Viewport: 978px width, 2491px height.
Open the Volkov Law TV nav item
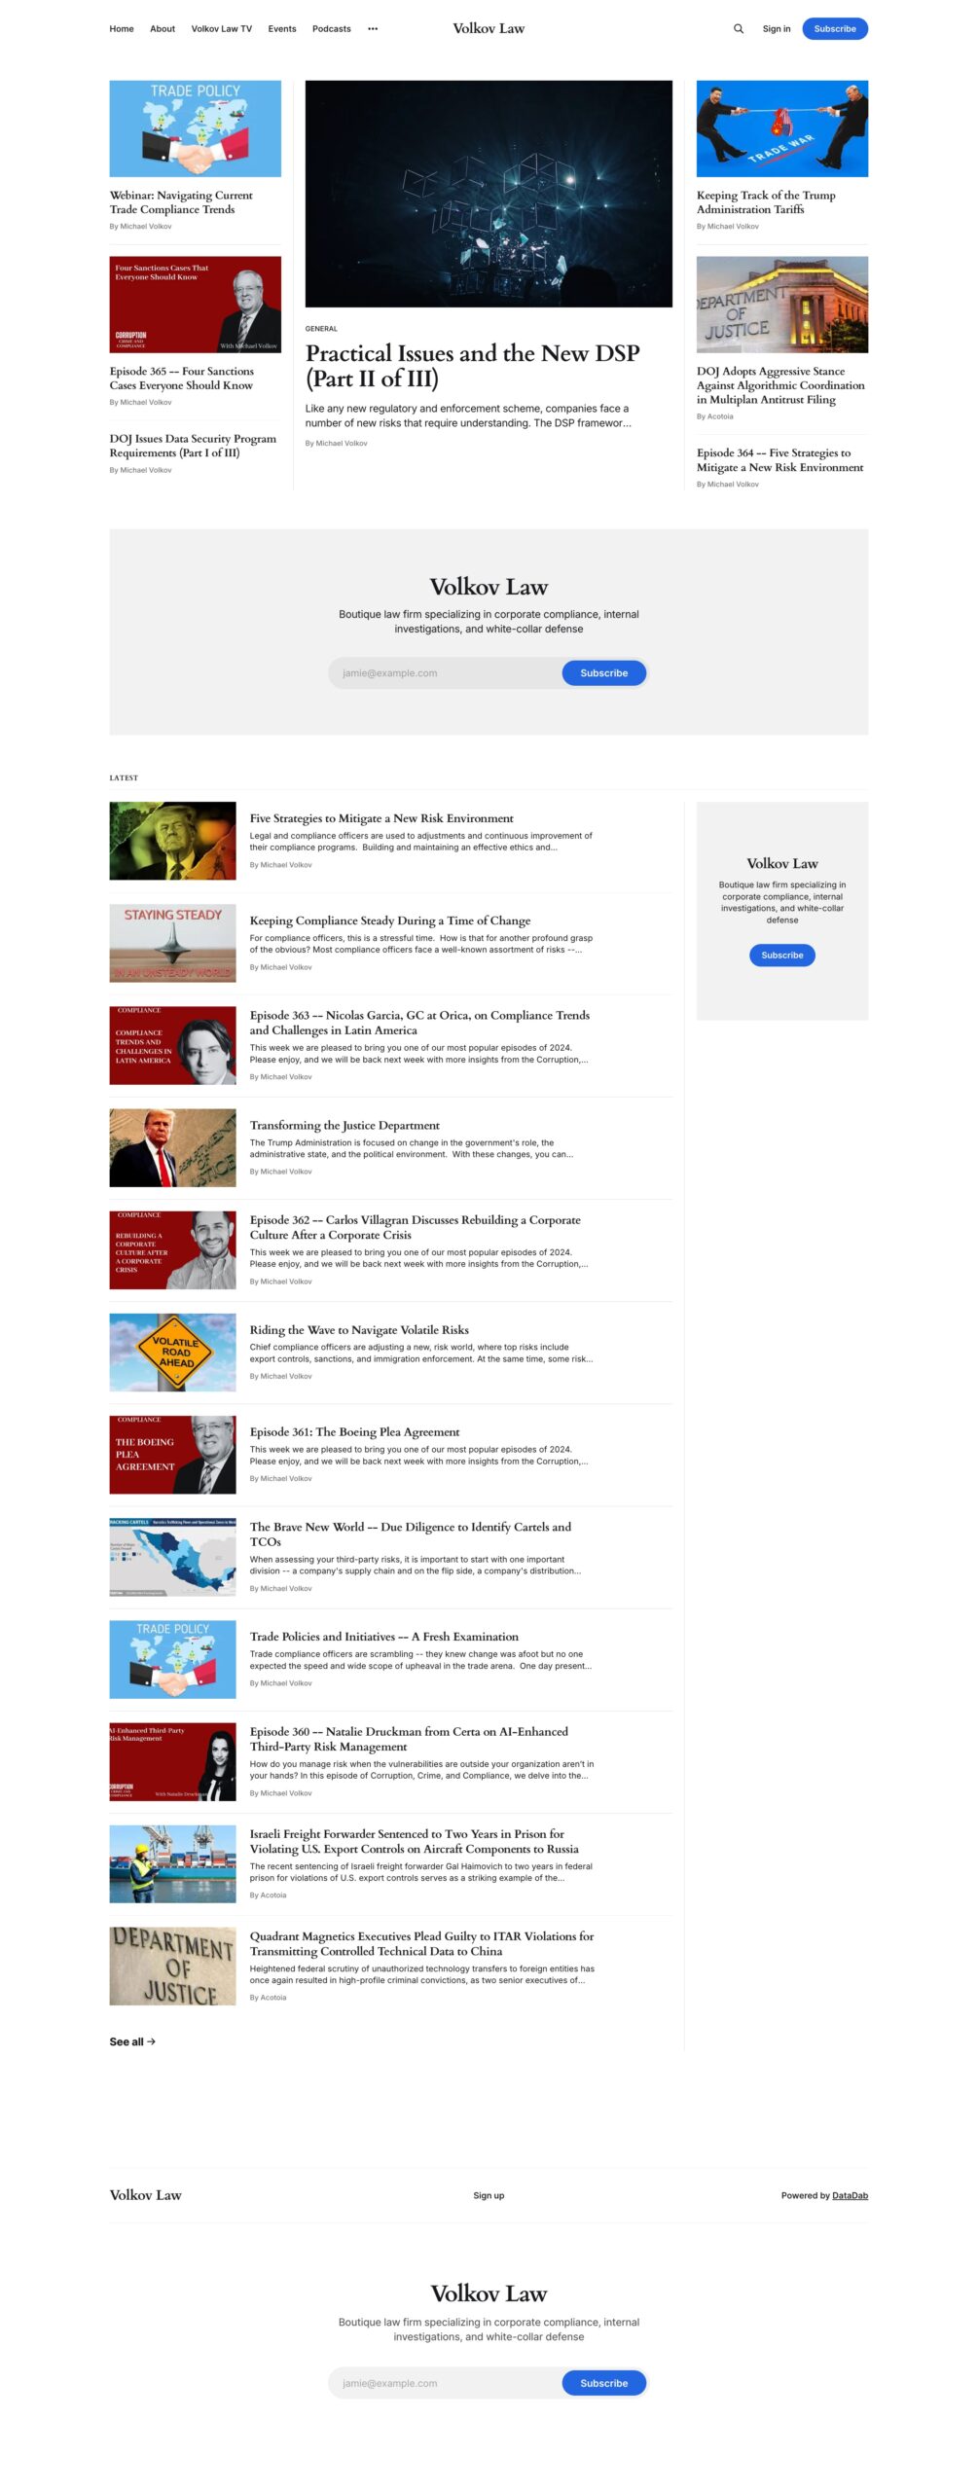pos(222,29)
